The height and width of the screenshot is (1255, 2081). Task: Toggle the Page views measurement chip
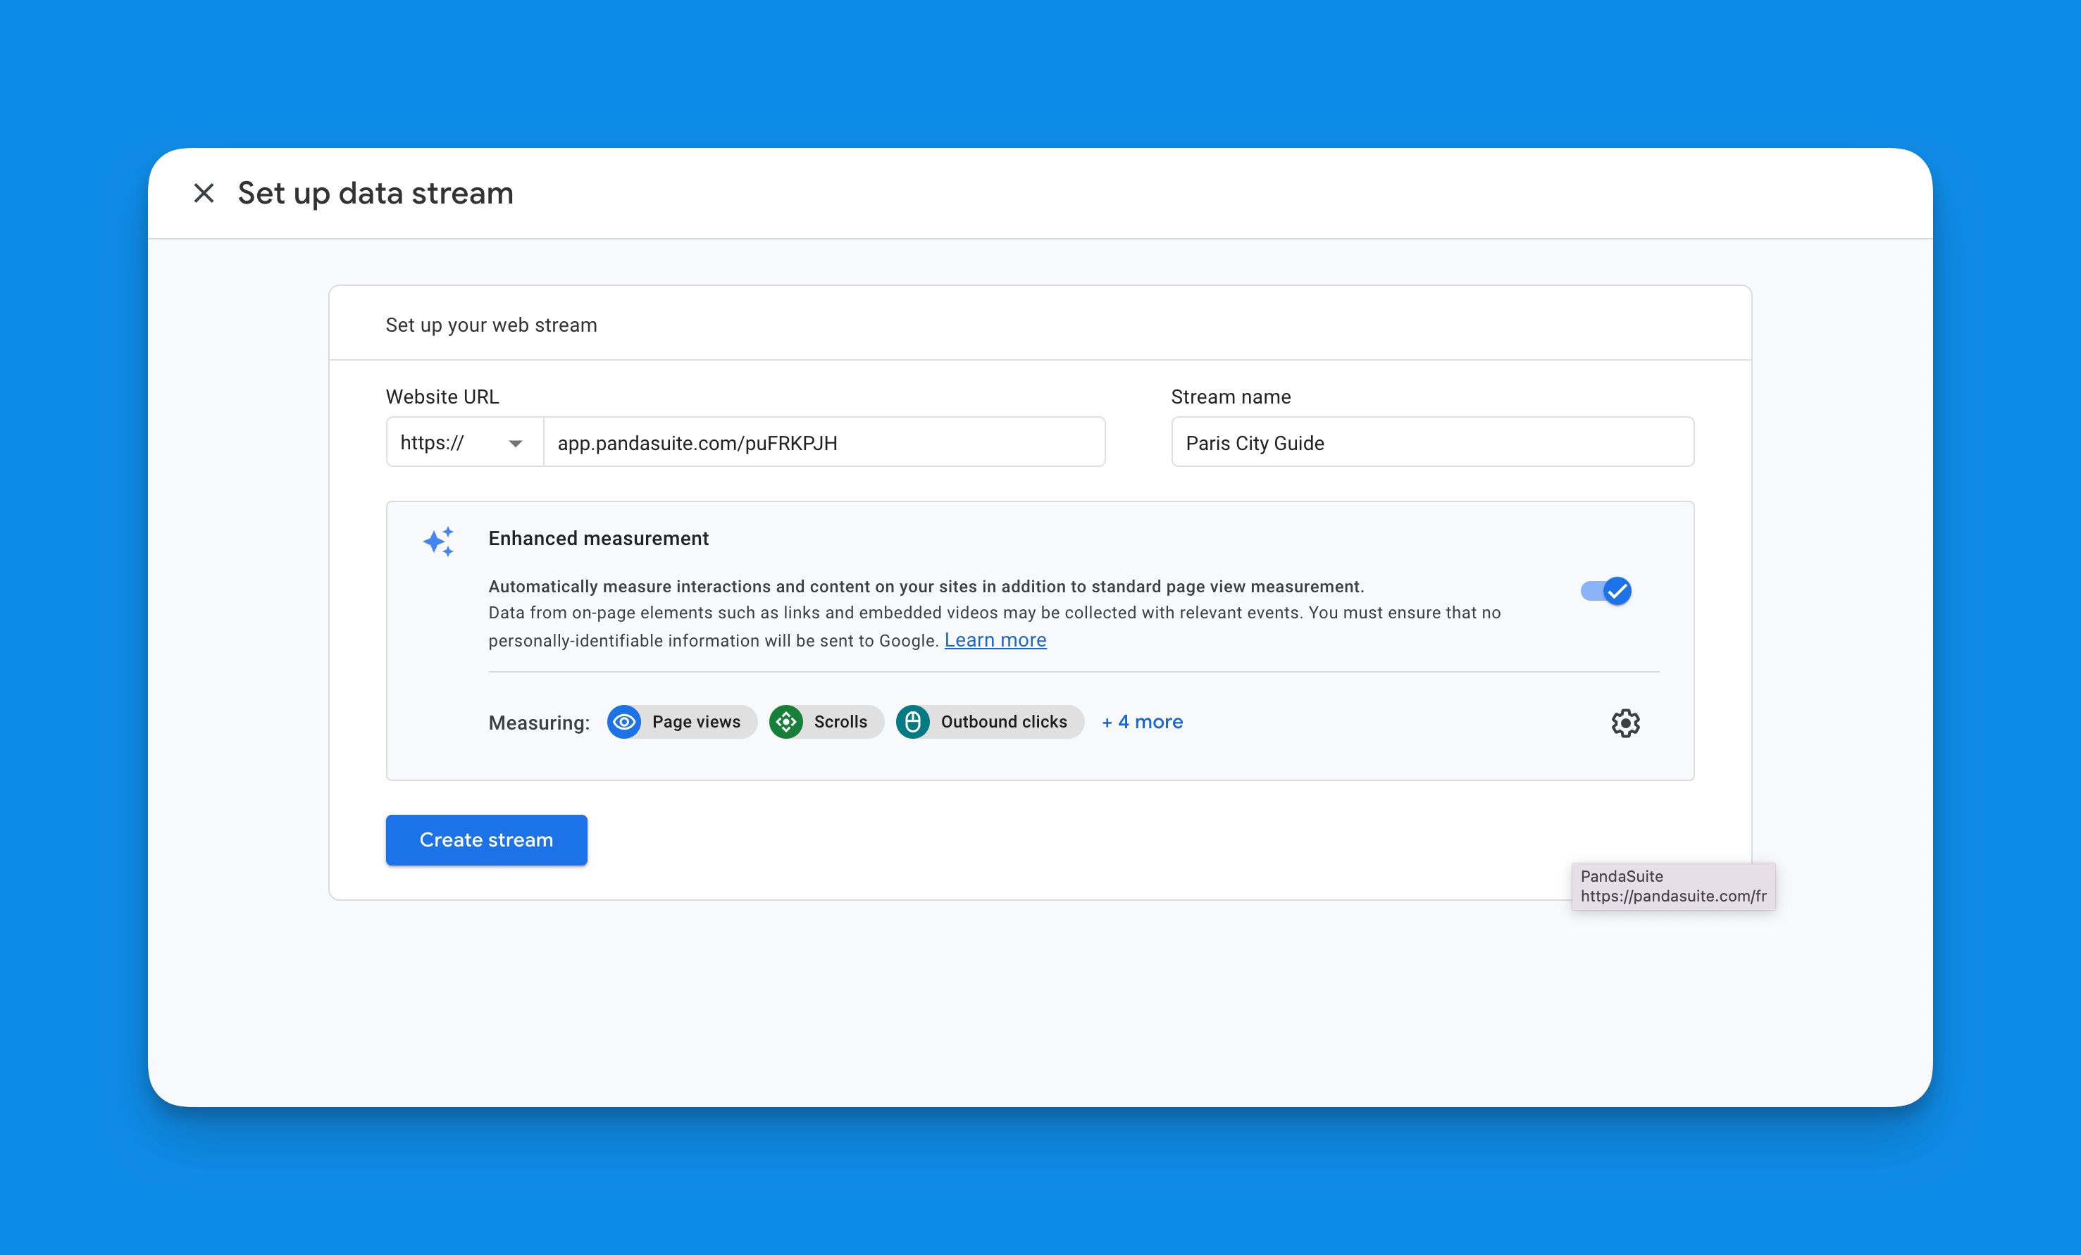(681, 722)
